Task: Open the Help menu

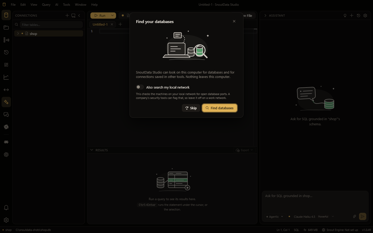Action: pyautogui.click(x=95, y=4)
